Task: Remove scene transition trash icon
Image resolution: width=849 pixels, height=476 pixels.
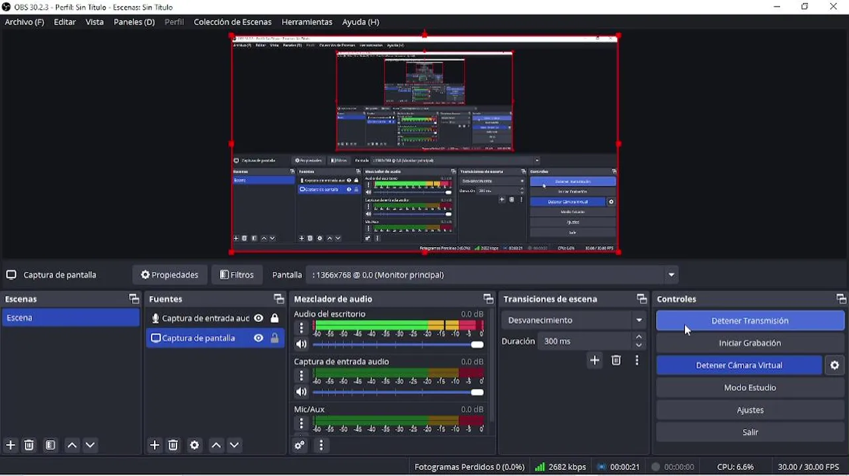Action: [616, 360]
